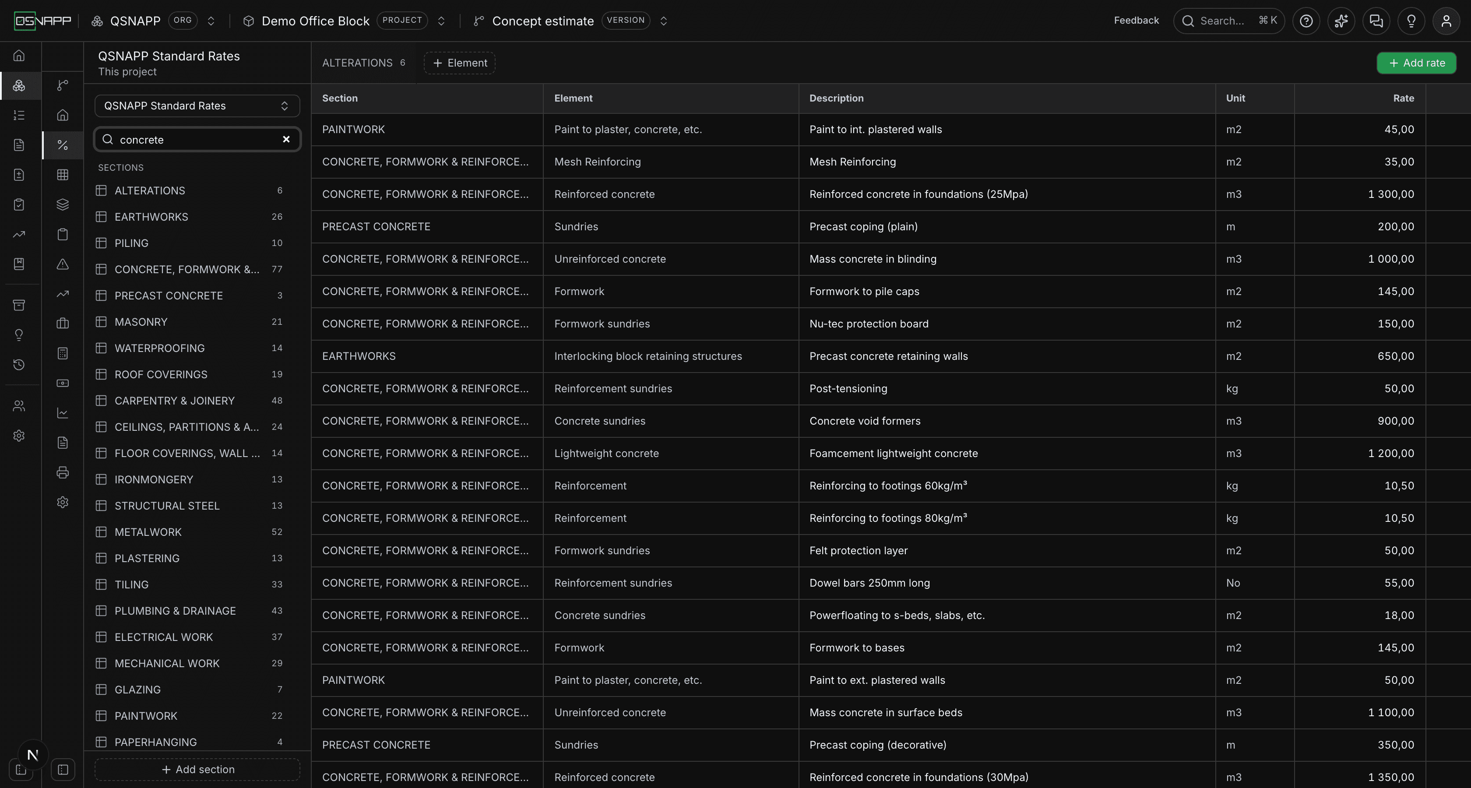Clear the concrete search filter
Screen dimensions: 1471x788
[x=286, y=139]
